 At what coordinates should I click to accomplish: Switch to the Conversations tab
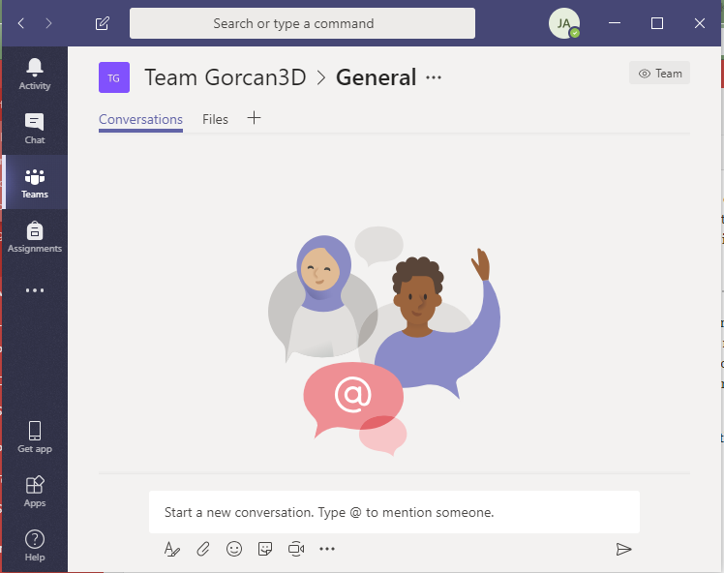[140, 120]
